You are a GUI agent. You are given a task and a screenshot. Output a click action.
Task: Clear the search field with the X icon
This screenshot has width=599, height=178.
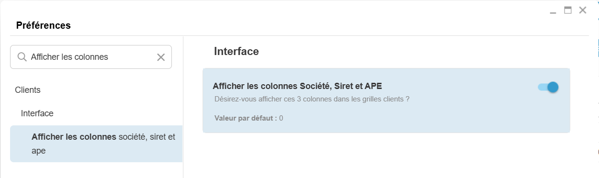161,57
